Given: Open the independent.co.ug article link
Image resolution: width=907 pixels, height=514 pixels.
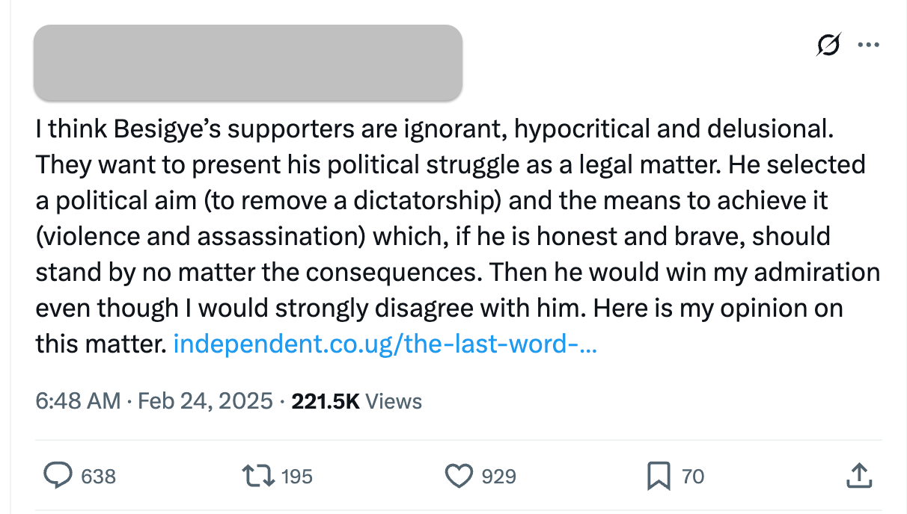Looking at the screenshot, I should 385,344.
